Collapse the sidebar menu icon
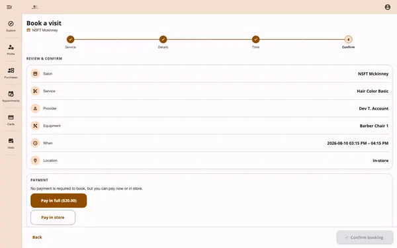397x248 pixels. [9, 7]
